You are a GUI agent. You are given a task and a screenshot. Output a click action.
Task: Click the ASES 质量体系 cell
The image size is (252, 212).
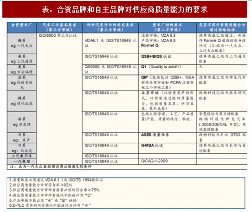(x=167, y=137)
